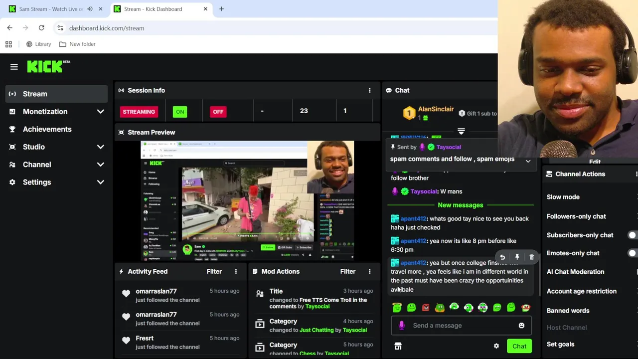Open the Activity Feed Filter
The height and width of the screenshot is (359, 638).
[x=214, y=271]
